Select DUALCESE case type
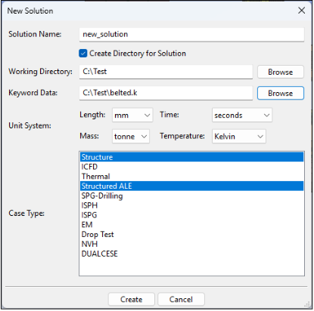Viewport: 314px width, 311px height. (192, 254)
